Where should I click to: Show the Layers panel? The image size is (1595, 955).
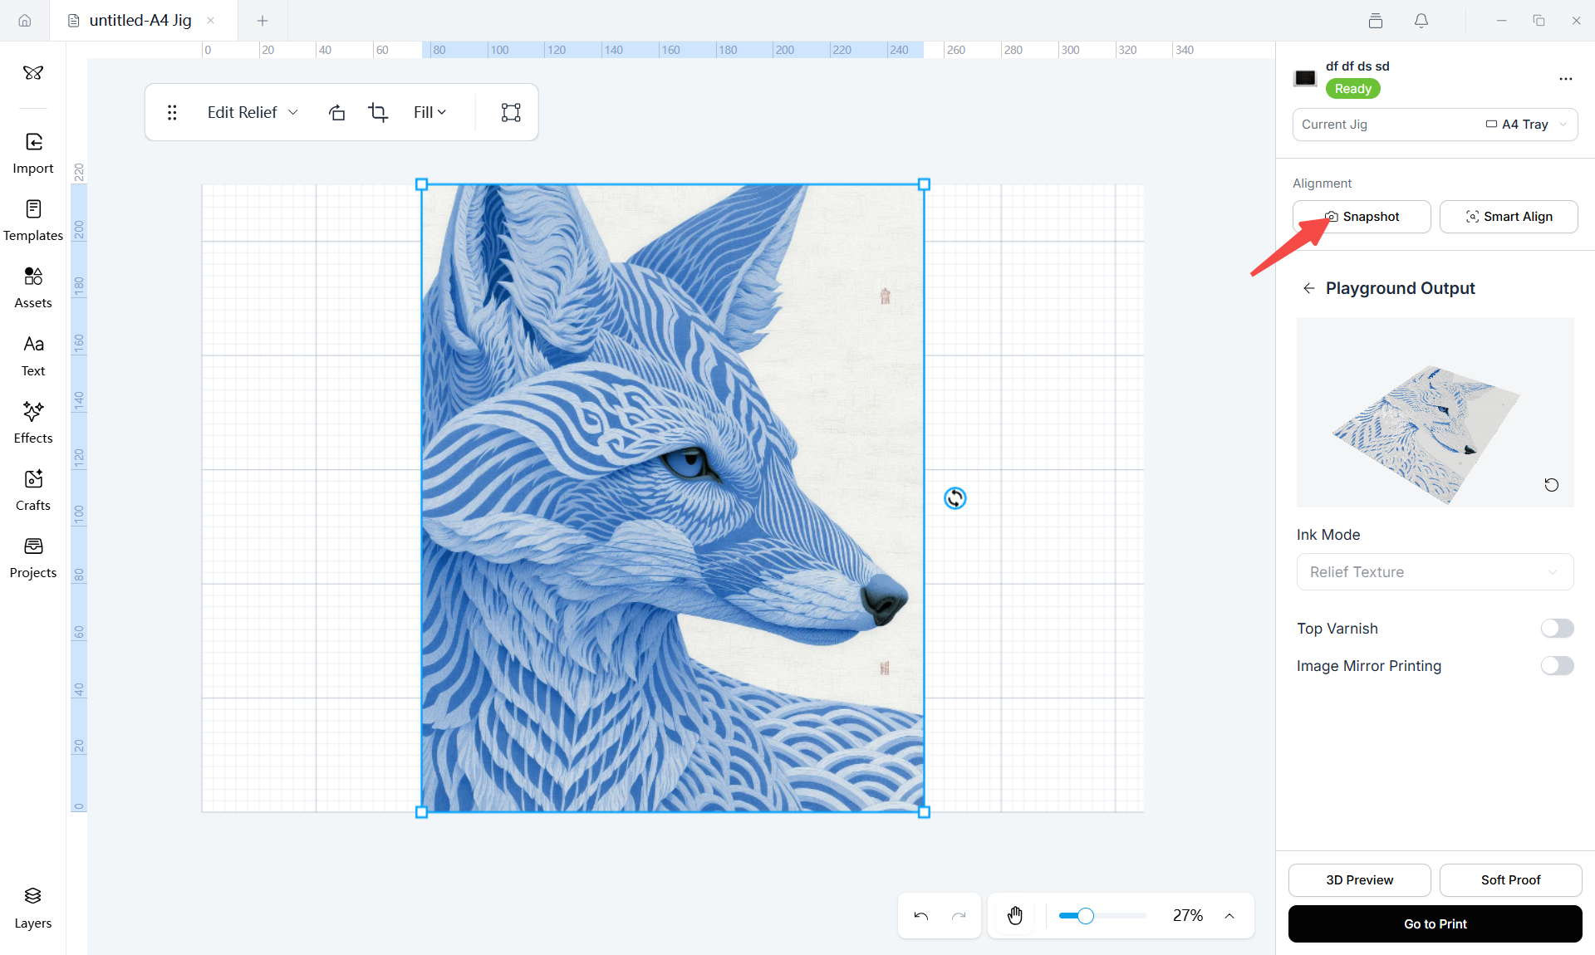coord(33,908)
